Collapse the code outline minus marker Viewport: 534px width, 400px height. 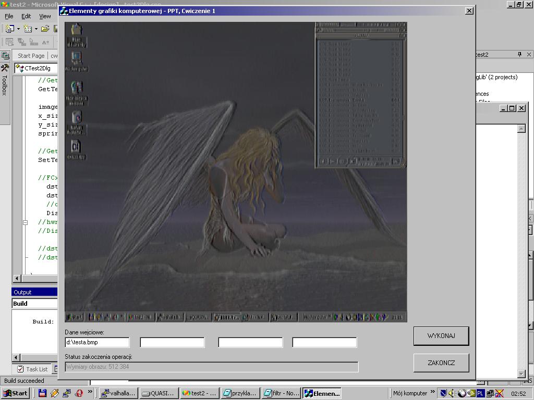[x=25, y=222]
